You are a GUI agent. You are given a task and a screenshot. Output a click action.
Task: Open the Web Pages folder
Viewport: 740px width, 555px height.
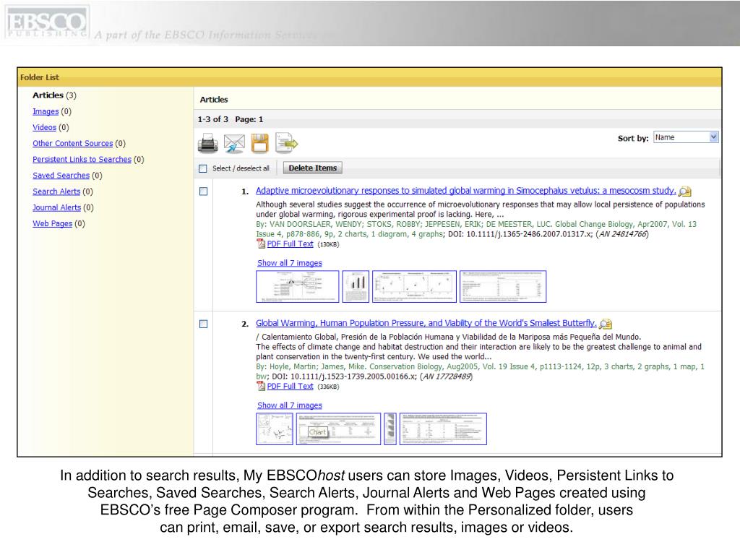pyautogui.click(x=52, y=224)
